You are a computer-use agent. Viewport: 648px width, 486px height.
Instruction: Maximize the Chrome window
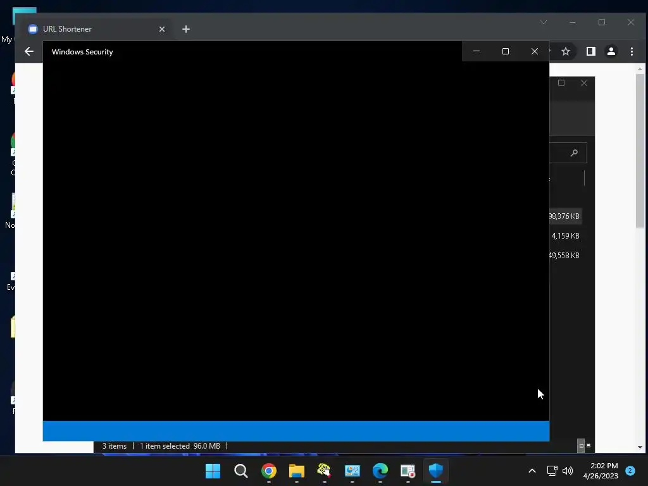pos(602,22)
